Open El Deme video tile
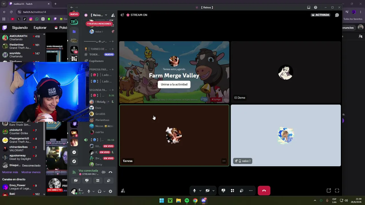This screenshot has width=365, height=205. click(x=286, y=72)
